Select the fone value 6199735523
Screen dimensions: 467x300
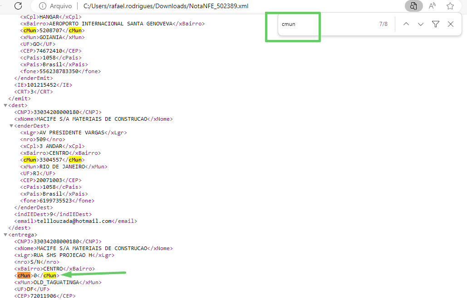pyautogui.click(x=56, y=201)
